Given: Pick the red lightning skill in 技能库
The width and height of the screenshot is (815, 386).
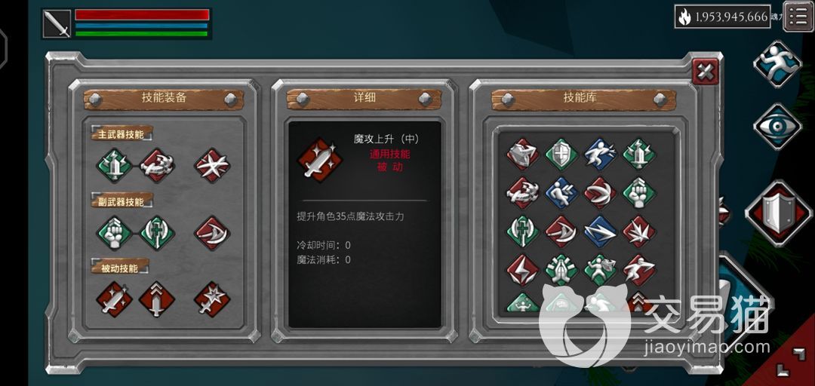Looking at the screenshot, I should click(x=523, y=270).
